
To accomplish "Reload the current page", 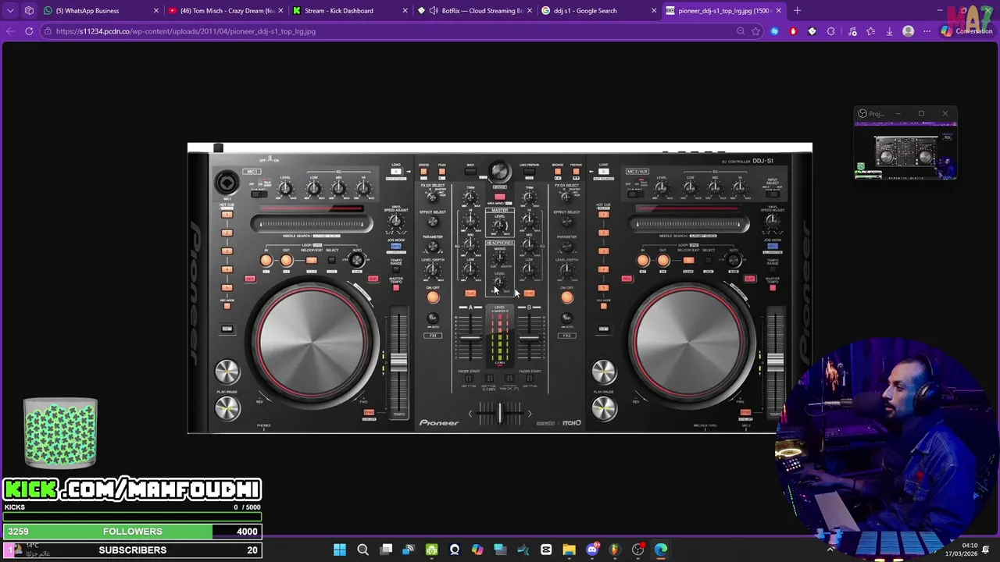I will pos(29,31).
